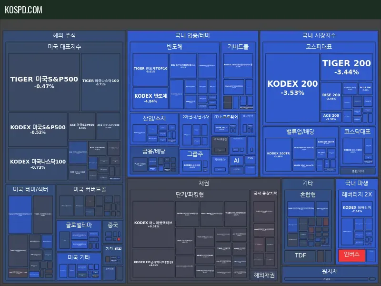
Task: Select the 코스닥대표 group header
Action: pos(358,132)
